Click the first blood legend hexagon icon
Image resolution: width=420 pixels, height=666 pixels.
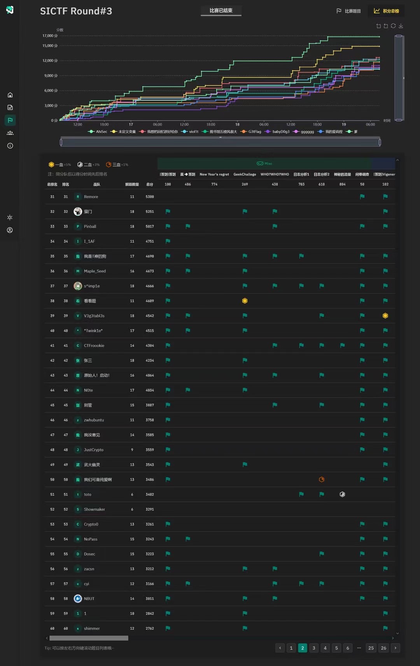[x=51, y=165]
